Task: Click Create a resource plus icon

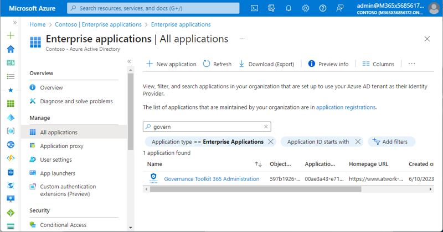Action: pyautogui.click(x=11, y=35)
